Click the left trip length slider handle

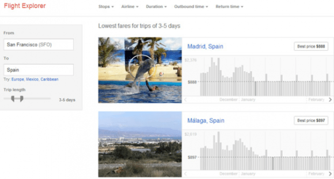pyautogui.click(x=13, y=99)
